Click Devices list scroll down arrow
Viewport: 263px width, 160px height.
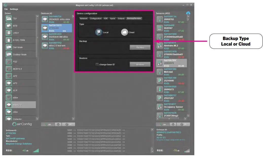pyautogui.click(x=73, y=119)
